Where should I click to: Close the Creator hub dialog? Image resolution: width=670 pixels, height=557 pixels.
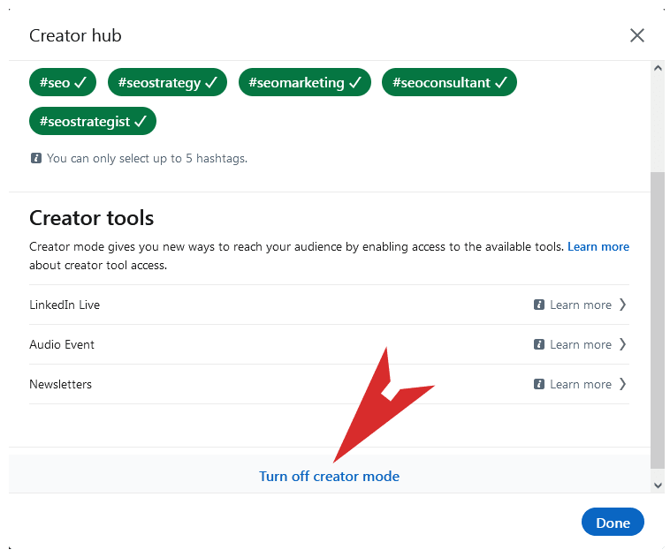(x=636, y=35)
